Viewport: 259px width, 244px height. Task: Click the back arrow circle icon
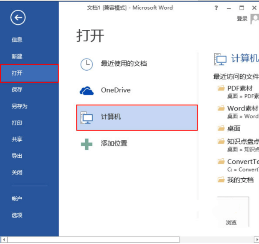pos(18,18)
